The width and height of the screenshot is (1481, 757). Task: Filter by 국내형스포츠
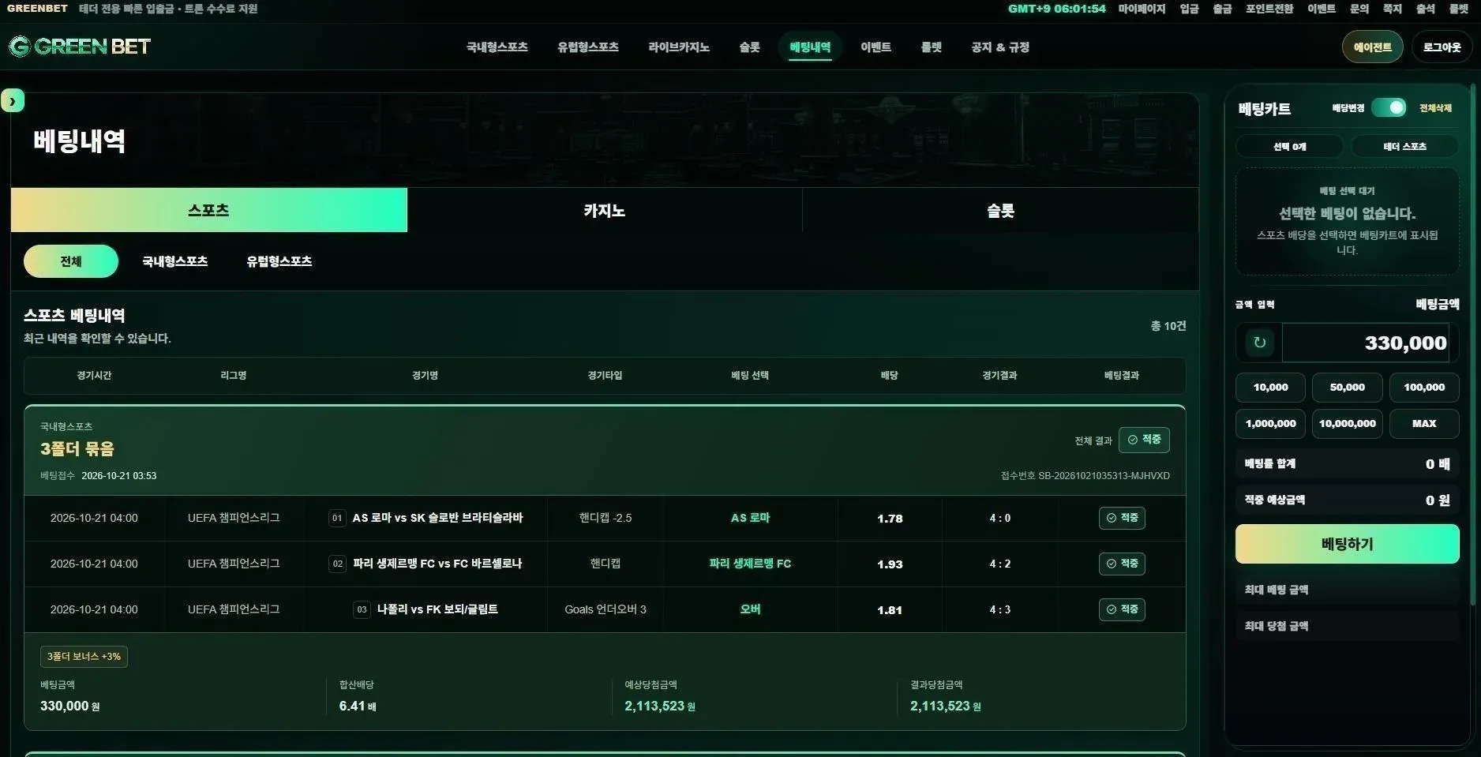(x=174, y=261)
